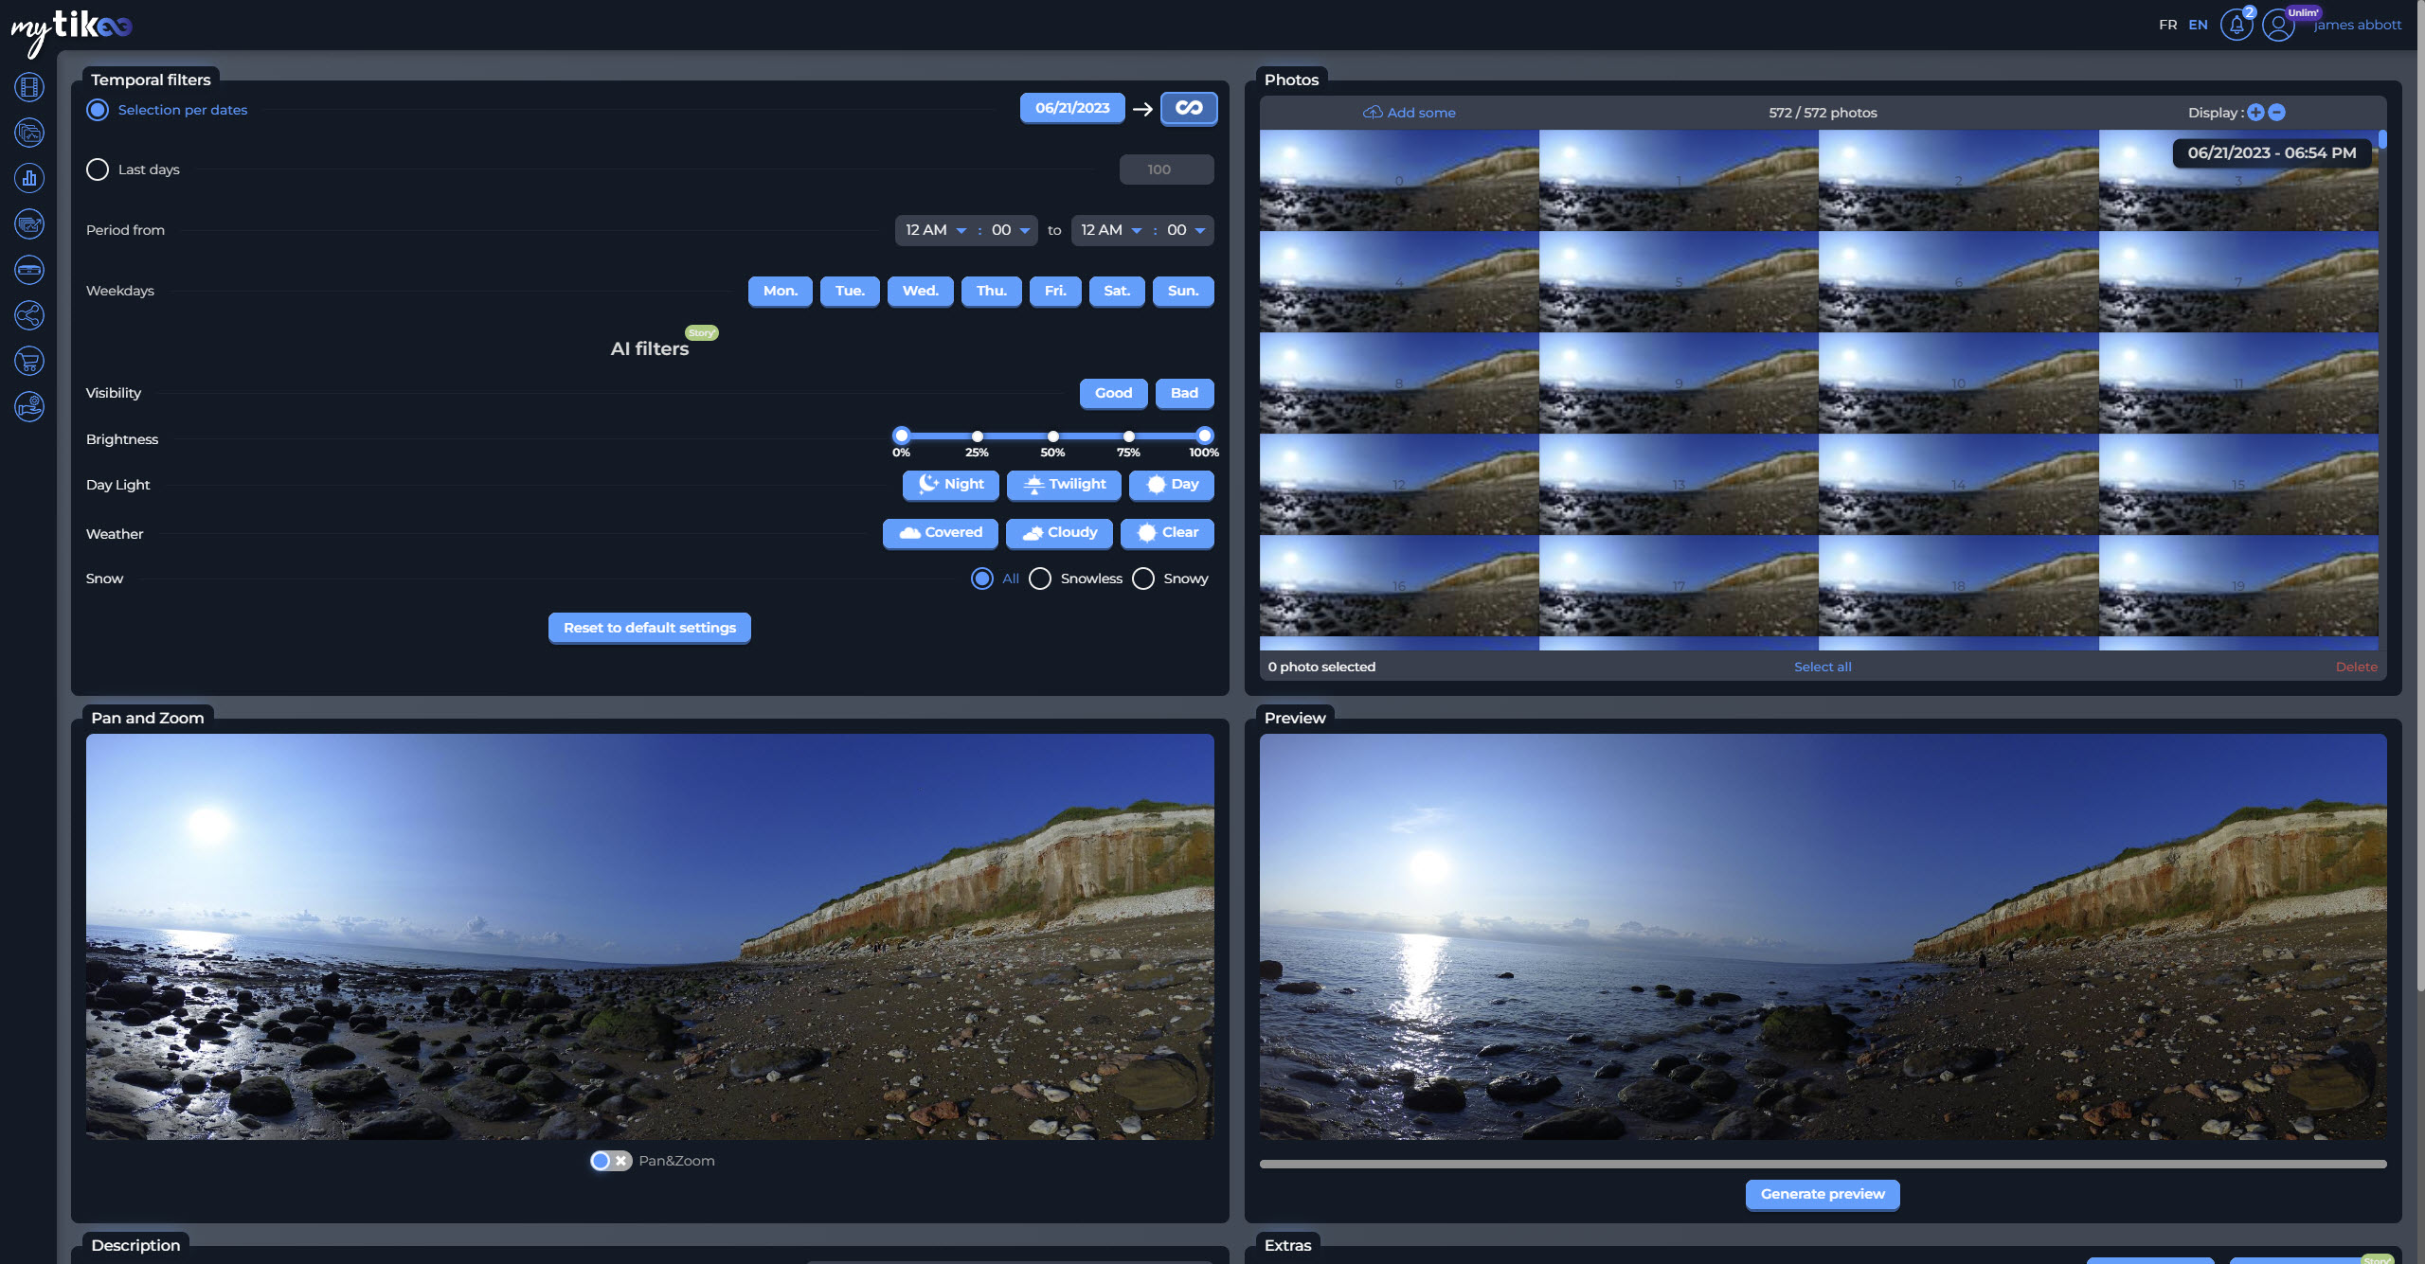The width and height of the screenshot is (2425, 1264).
Task: Open the camera device icon in the sidebar
Action: point(29,270)
